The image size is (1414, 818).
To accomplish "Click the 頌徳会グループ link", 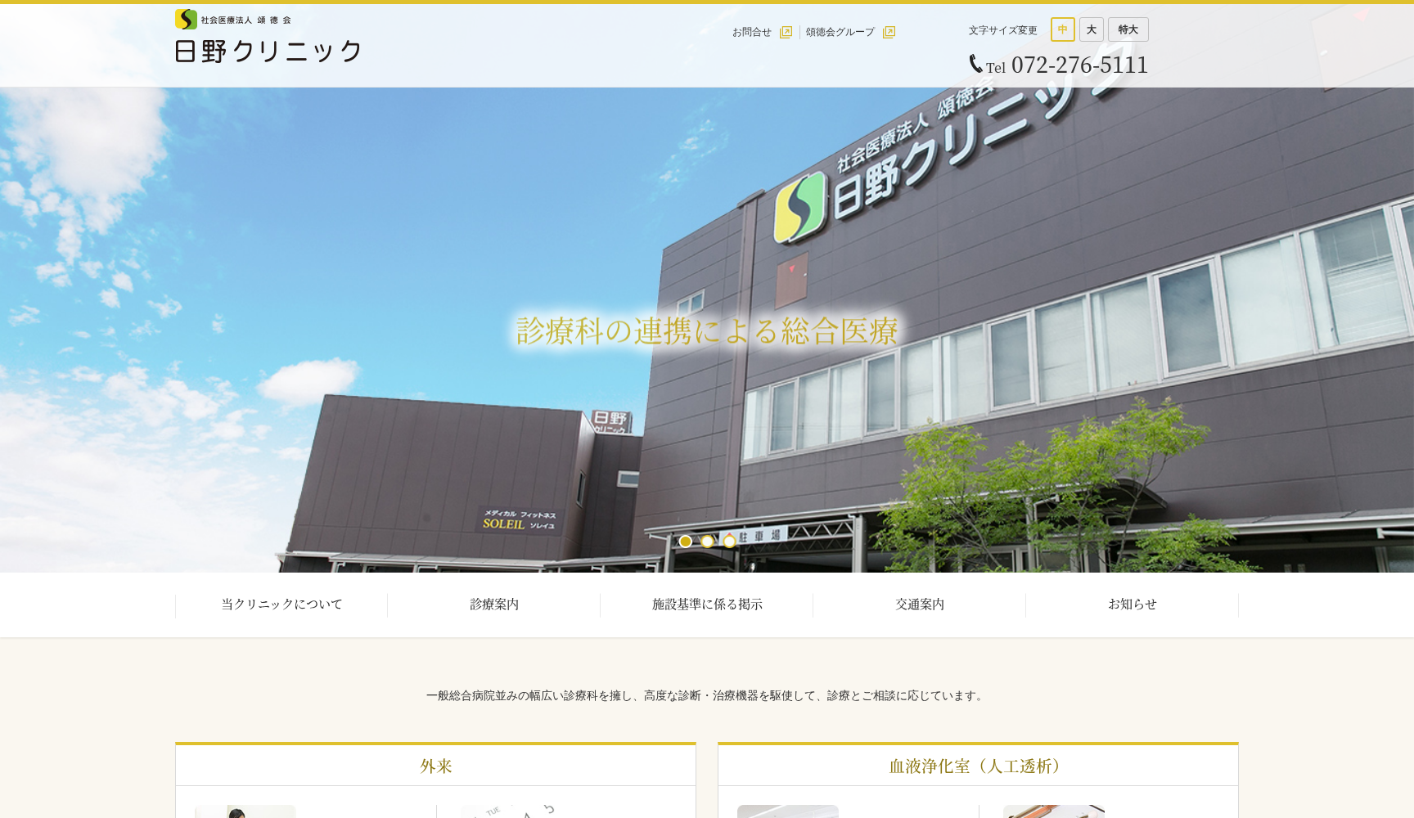I will tap(840, 34).
